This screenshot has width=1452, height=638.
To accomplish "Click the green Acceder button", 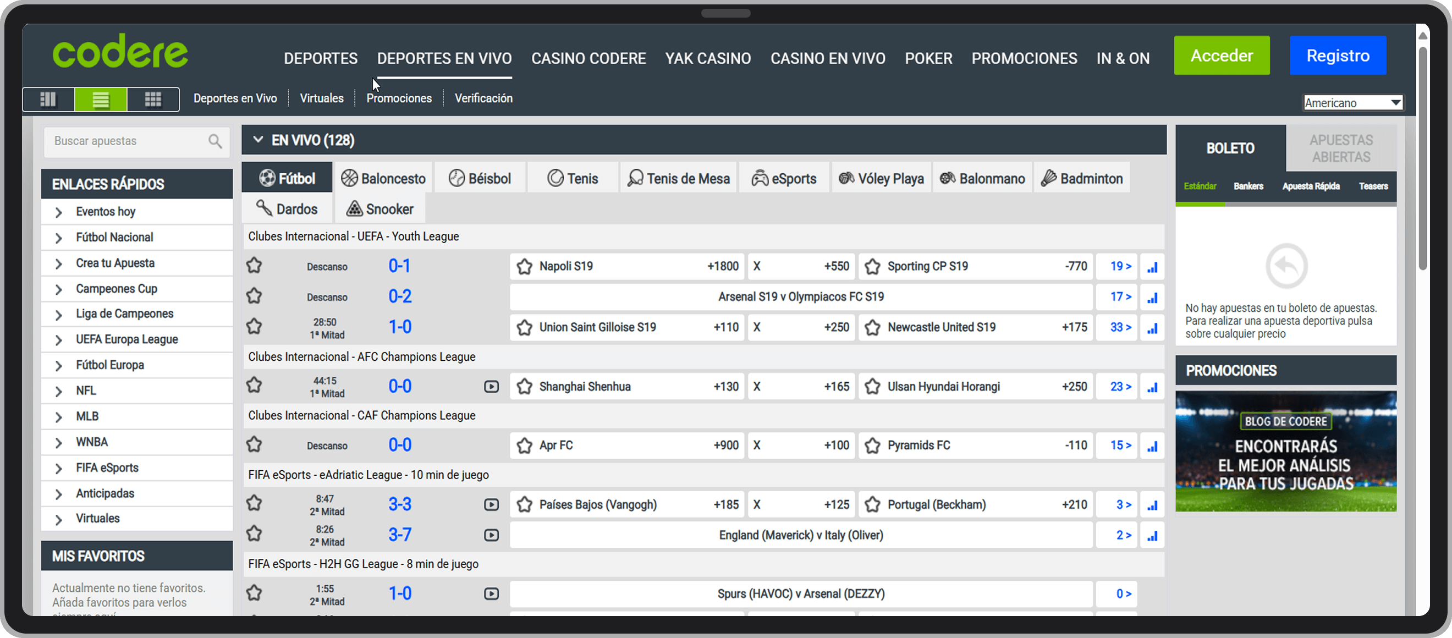I will point(1222,55).
